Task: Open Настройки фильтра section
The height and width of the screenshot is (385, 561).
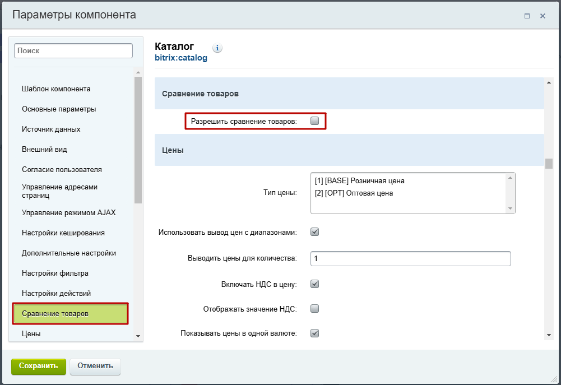Action: pyautogui.click(x=55, y=273)
